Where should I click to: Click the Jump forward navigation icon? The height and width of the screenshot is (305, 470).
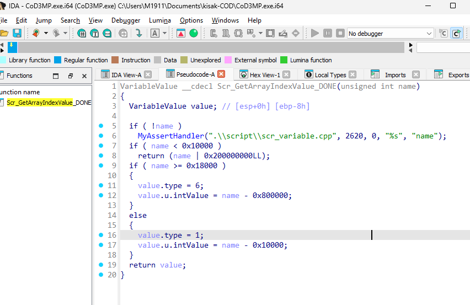(x=56, y=33)
